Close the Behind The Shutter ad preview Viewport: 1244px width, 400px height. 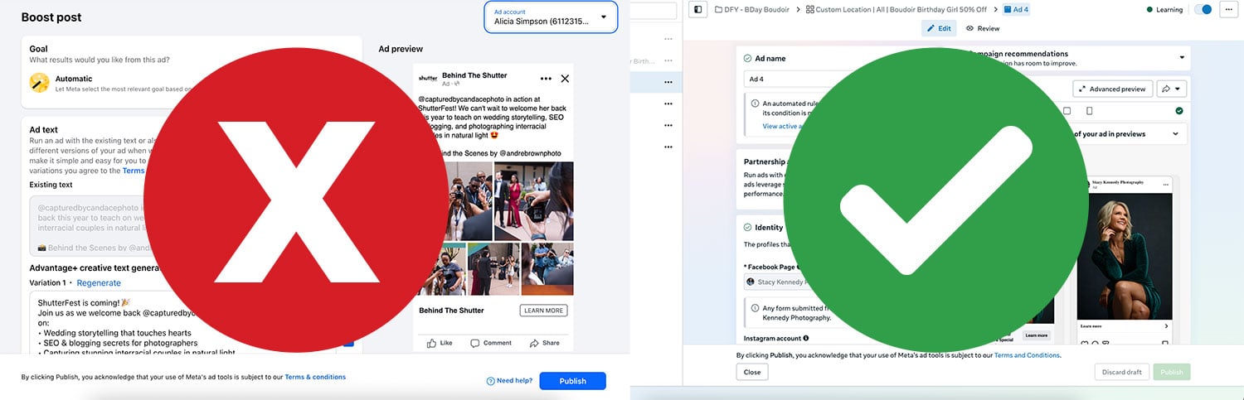[x=565, y=79]
